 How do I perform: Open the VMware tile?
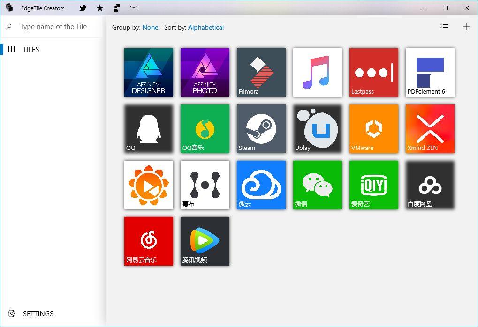pyautogui.click(x=374, y=129)
